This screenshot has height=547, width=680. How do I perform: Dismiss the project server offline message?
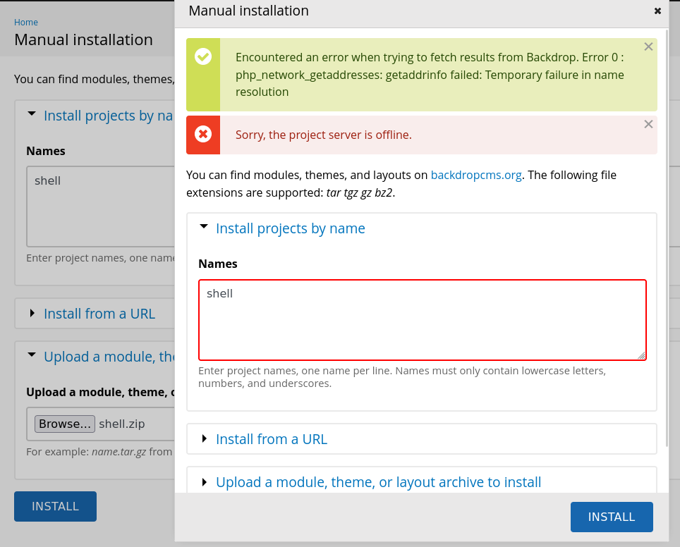coord(648,124)
